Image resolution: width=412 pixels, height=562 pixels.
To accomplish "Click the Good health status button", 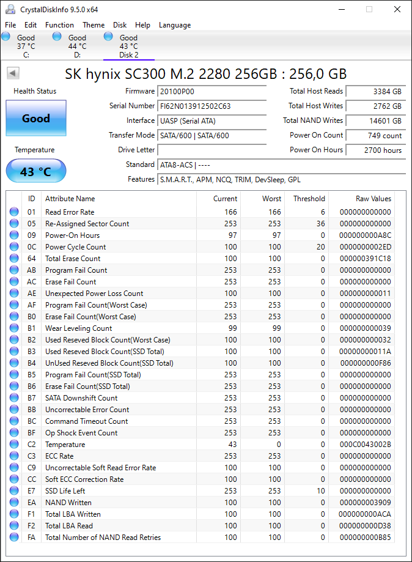I will click(x=36, y=118).
